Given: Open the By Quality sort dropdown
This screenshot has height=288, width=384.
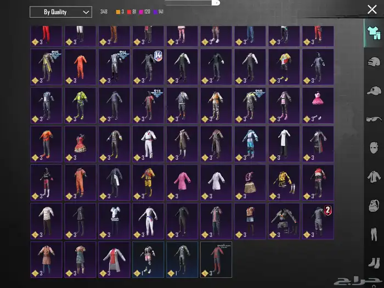Looking at the screenshot, I should click(60, 12).
